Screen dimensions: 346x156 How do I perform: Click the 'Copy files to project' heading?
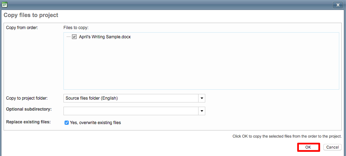tap(31, 15)
